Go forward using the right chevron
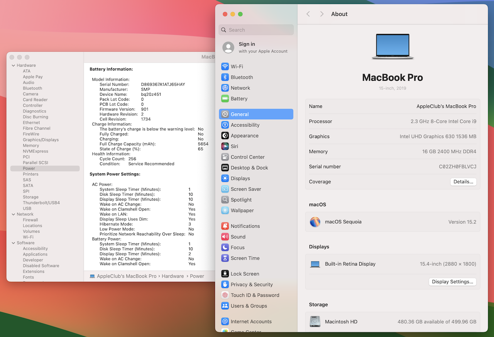This screenshot has height=337, width=494. [x=322, y=14]
